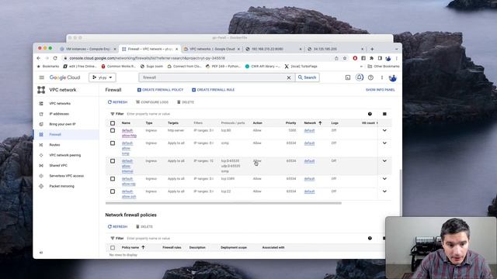Check the default-allow-rdp rule checkbox
Image resolution: width=497 pixels, height=279 pixels.
coord(113,179)
